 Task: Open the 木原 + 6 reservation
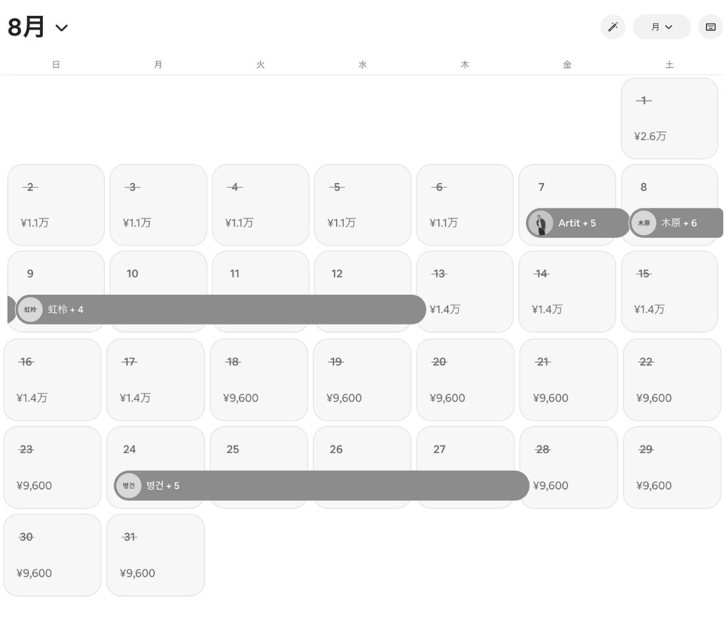(676, 223)
